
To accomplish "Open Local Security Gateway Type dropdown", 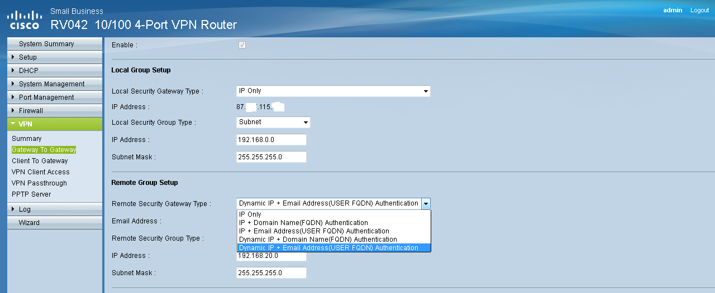I will coord(333,91).
